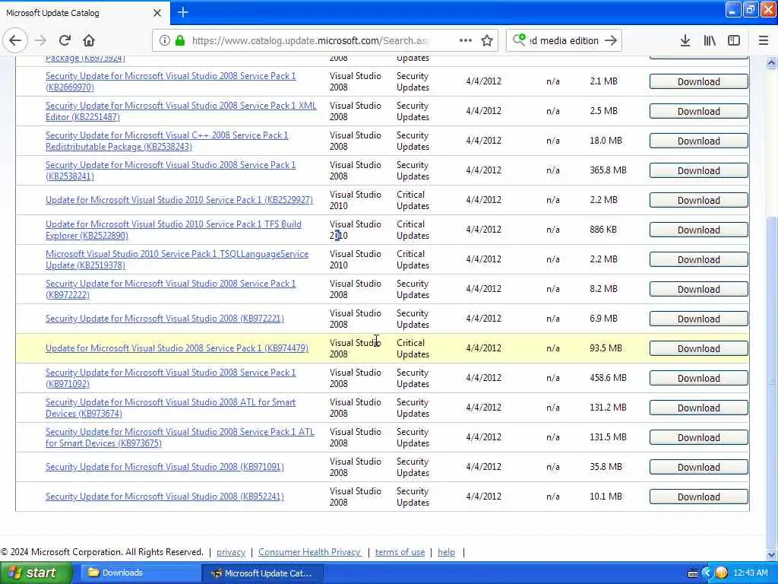Open the Consumer Health Privacy link
The width and height of the screenshot is (778, 584).
310,552
